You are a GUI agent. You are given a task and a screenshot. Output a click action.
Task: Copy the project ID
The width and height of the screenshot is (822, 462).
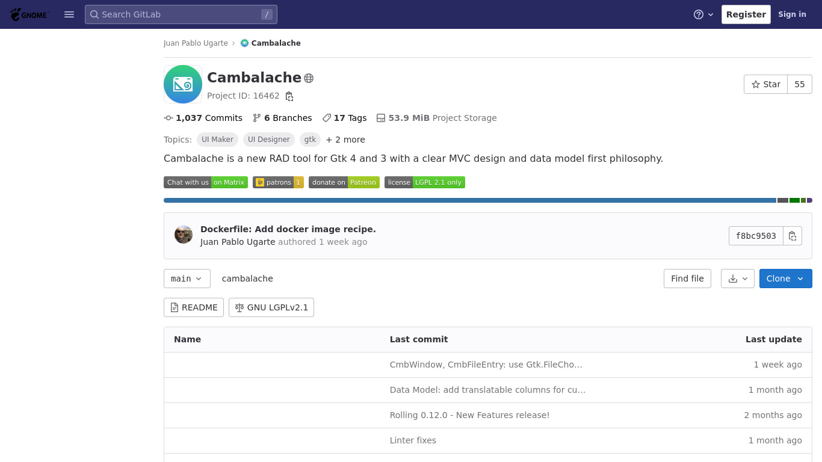coord(289,96)
